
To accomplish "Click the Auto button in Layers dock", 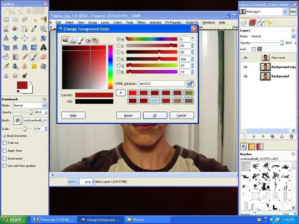I will point(293,12).
